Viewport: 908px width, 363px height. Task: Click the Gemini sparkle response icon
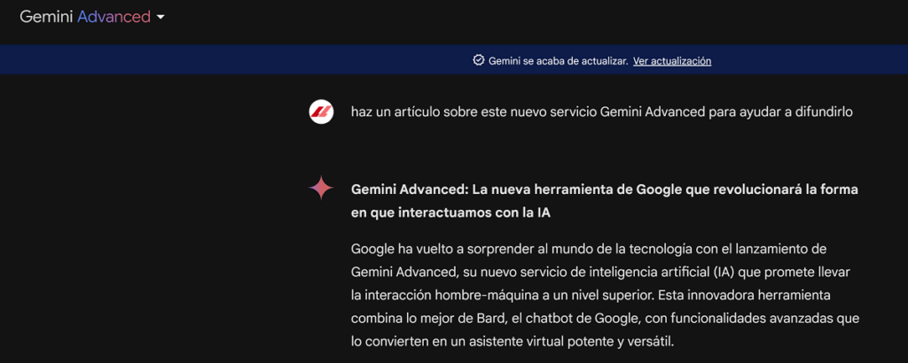tap(321, 188)
